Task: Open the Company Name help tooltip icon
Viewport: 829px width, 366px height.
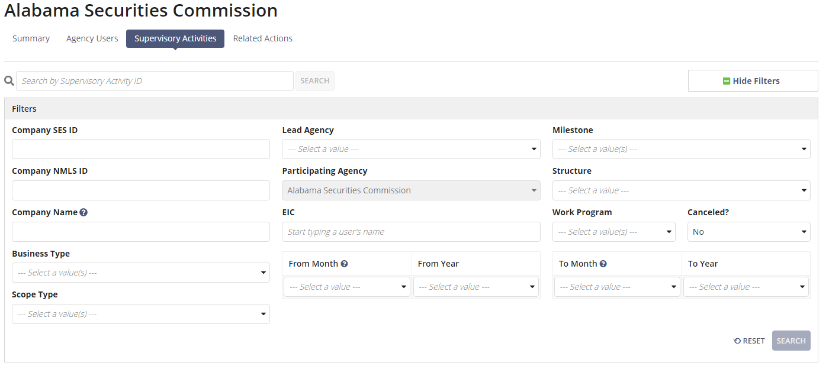Action: (83, 212)
